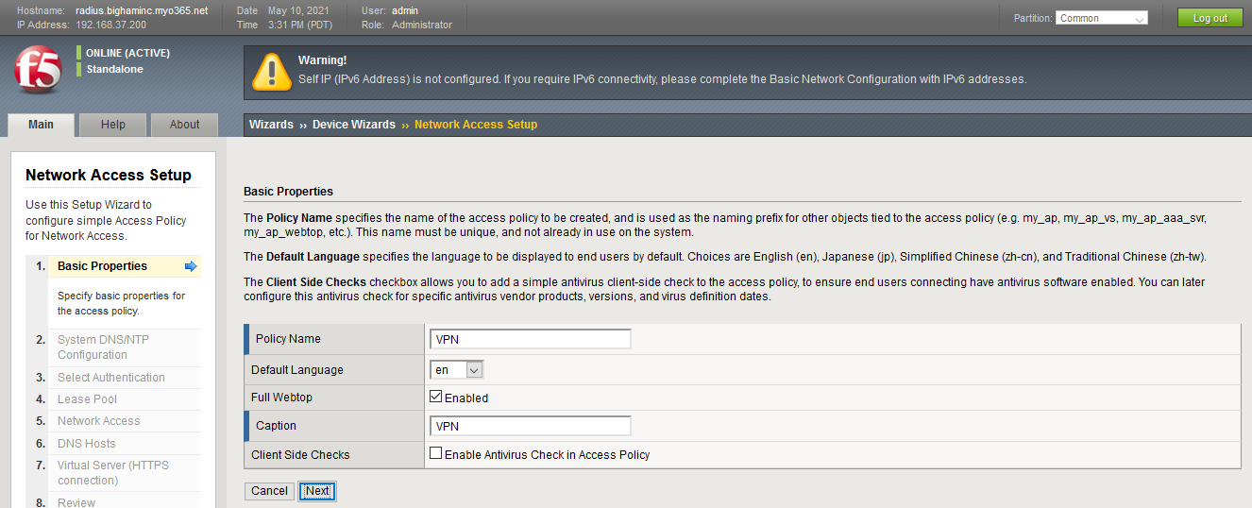Focus the Caption text field
1252x508 pixels.
(x=530, y=426)
